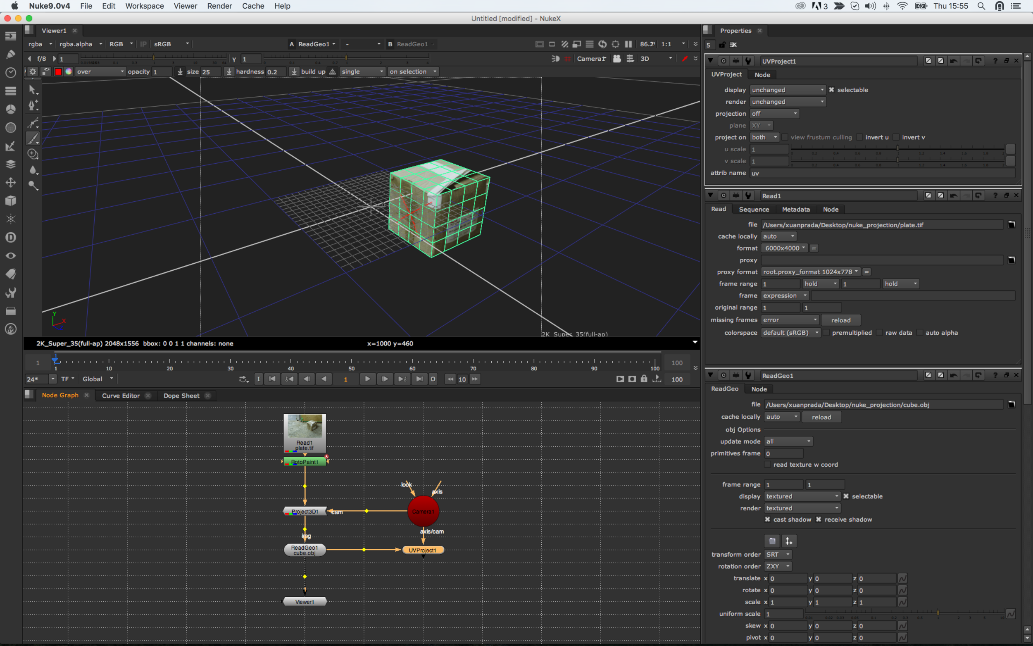Viewport: 1033px width, 646px height.
Task: Select the Dodge tool
Action: pyautogui.click(x=33, y=186)
